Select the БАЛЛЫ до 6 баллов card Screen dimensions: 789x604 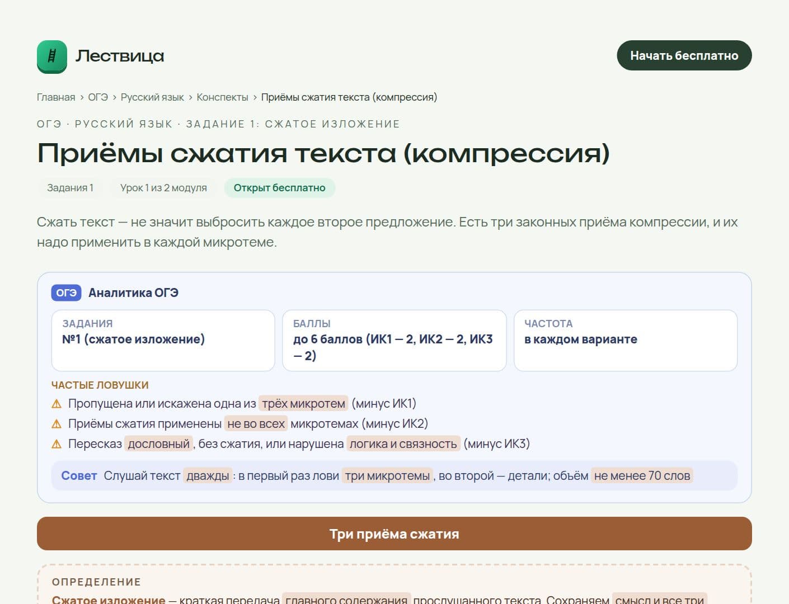coord(394,341)
